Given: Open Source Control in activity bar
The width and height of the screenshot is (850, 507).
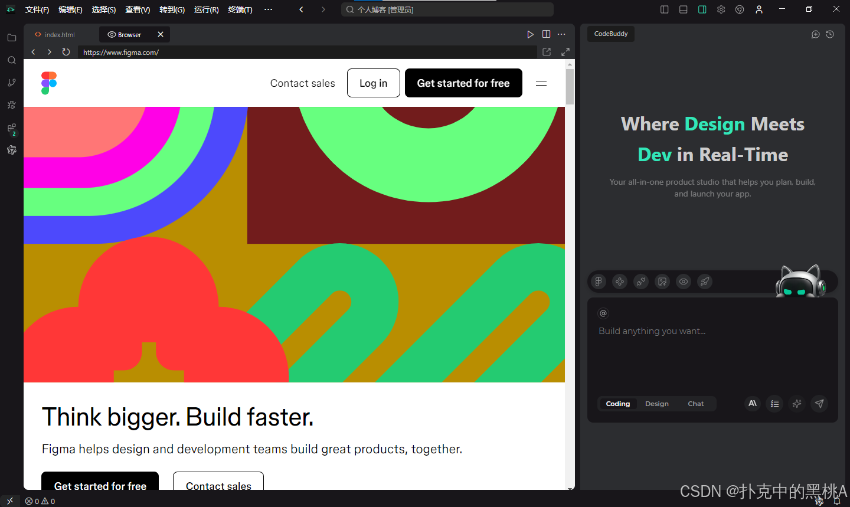Looking at the screenshot, I should coord(11,83).
